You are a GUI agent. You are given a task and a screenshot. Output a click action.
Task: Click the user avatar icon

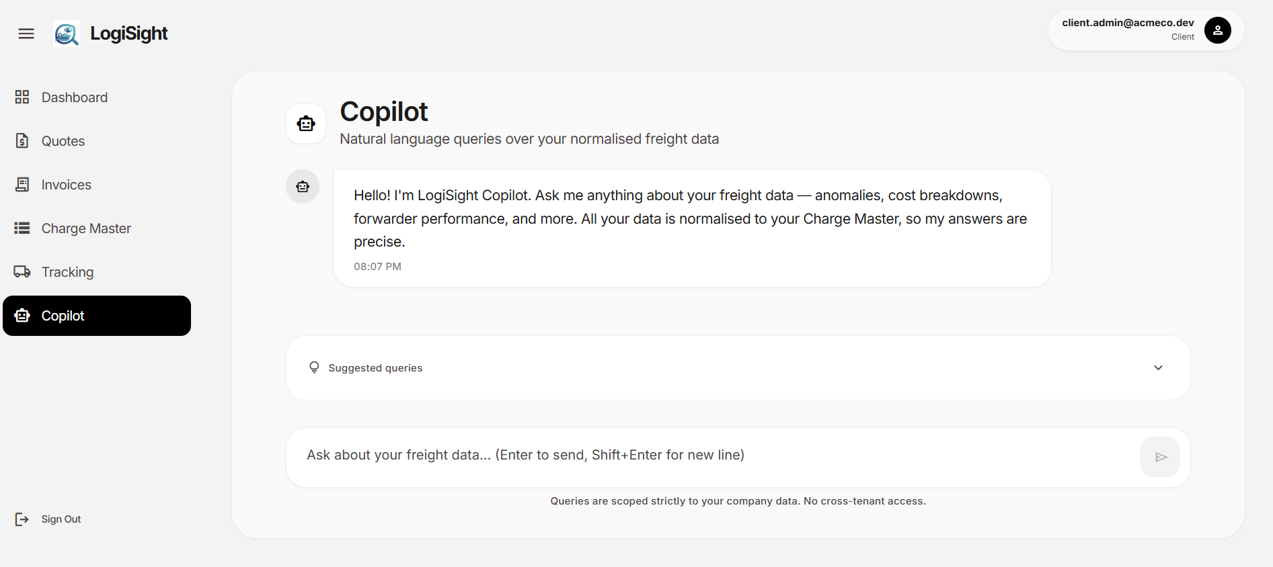click(1217, 30)
